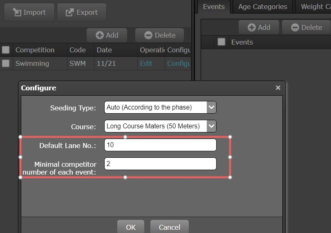This screenshot has width=331, height=233.
Task: Click into the Default Lane No. field
Action: click(x=160, y=145)
